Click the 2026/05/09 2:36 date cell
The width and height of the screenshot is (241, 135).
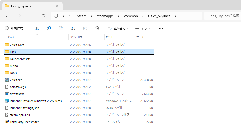point(80,45)
